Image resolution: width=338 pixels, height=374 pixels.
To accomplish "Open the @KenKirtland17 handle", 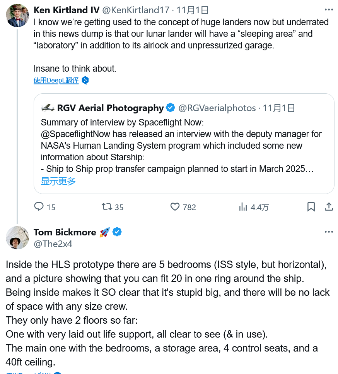I will pos(136,10).
